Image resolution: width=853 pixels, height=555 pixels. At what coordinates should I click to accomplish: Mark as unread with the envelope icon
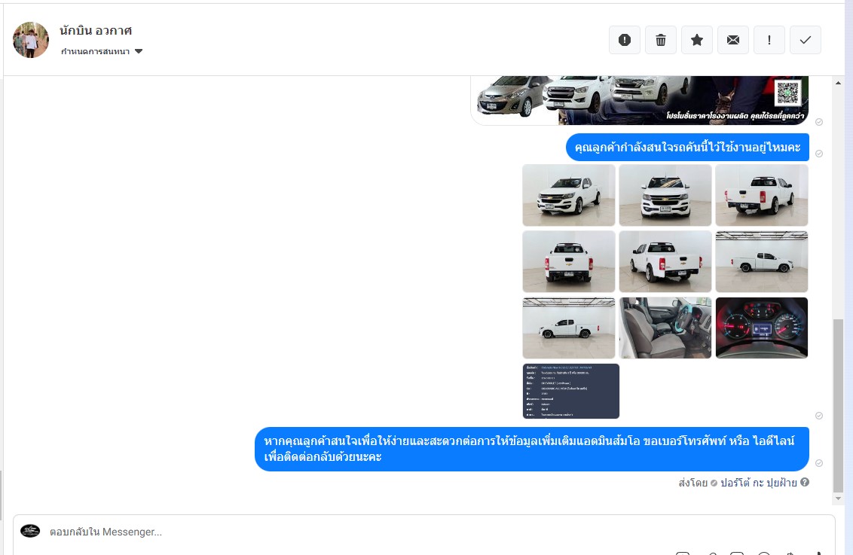(x=732, y=40)
